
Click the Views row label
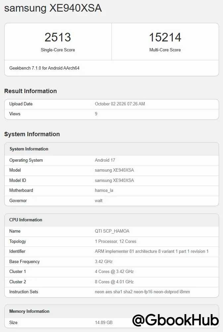[x=15, y=114]
